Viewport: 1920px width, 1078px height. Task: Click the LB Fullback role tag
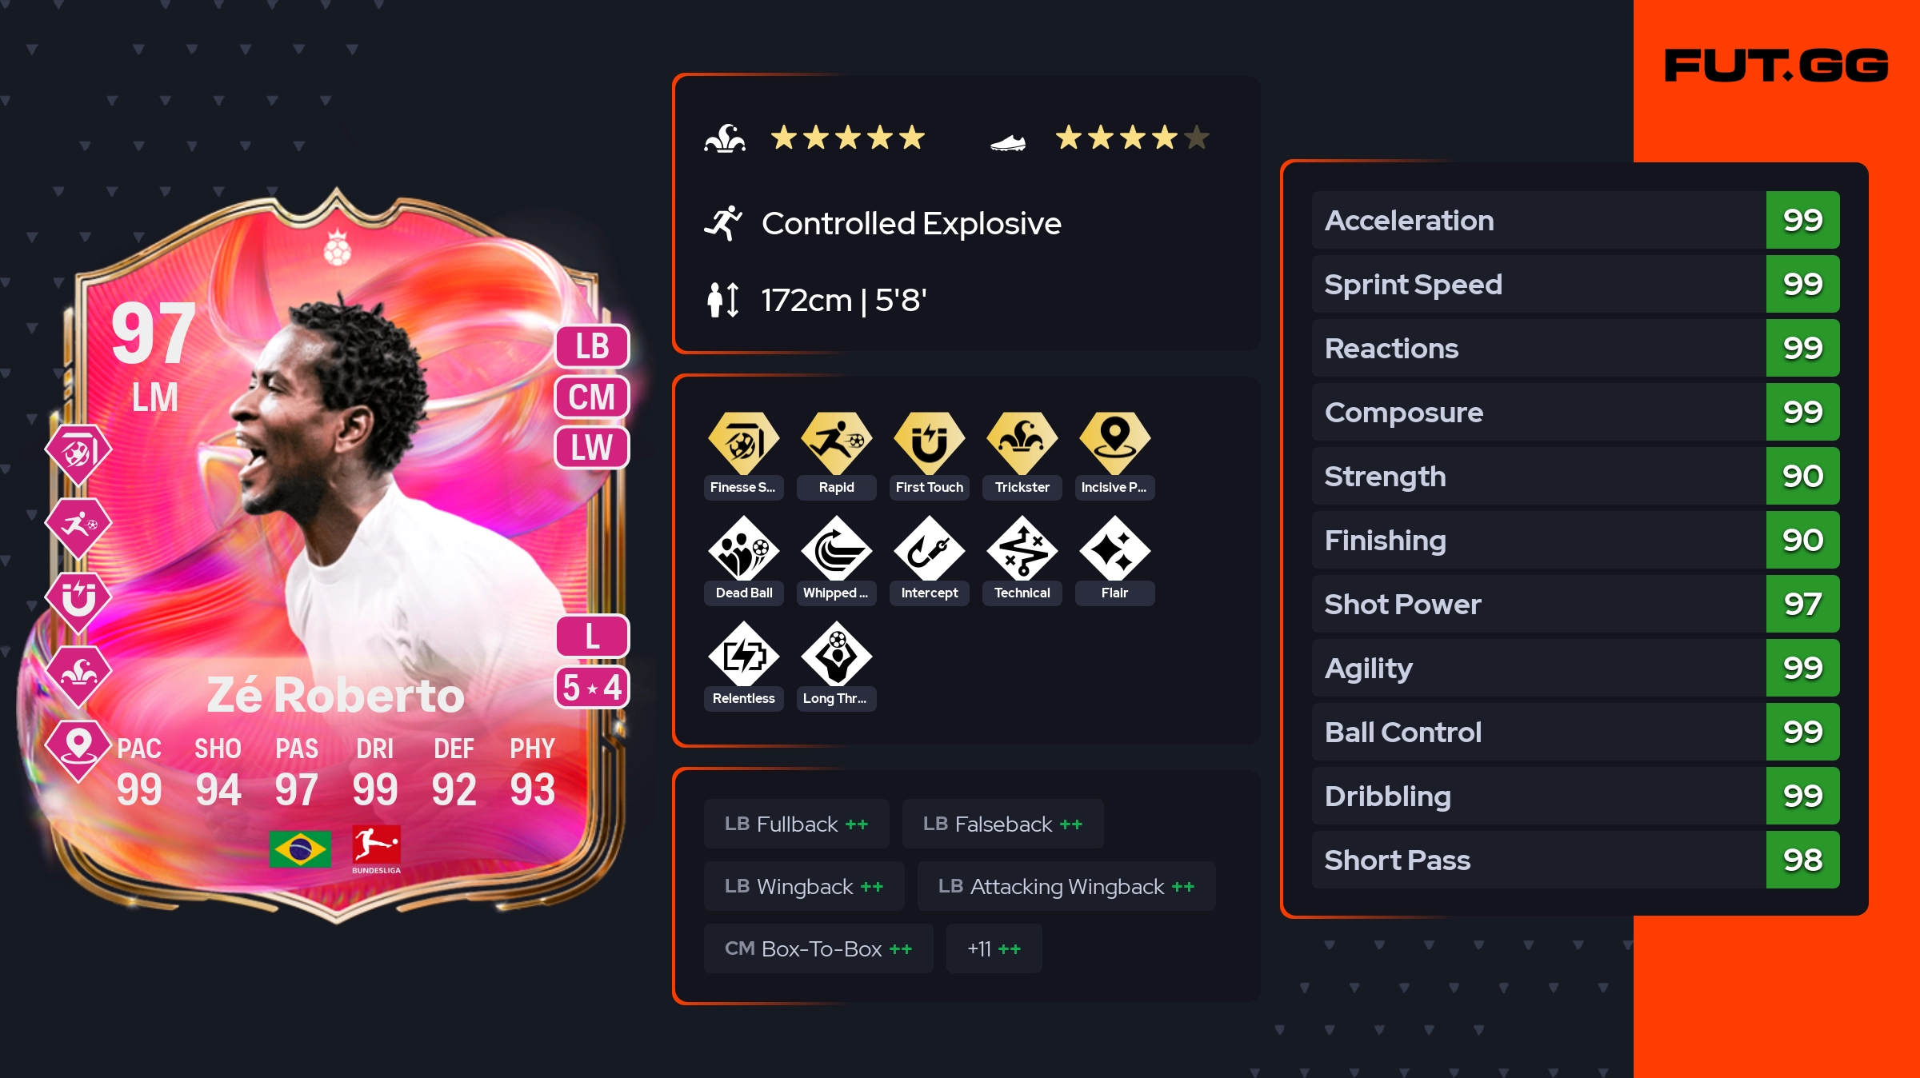pos(797,824)
